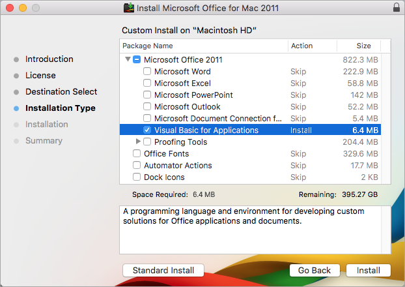Toggle the Microsoft Office 2011 parent checkbox

[137, 60]
